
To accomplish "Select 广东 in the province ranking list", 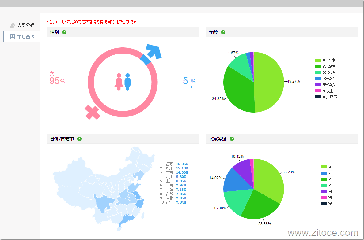I will point(169,172).
